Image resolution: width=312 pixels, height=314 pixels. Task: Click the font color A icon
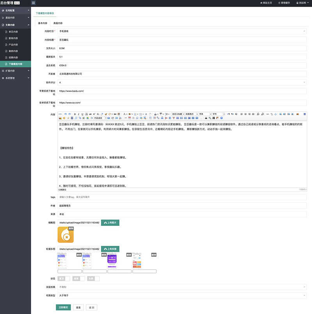[124, 114]
